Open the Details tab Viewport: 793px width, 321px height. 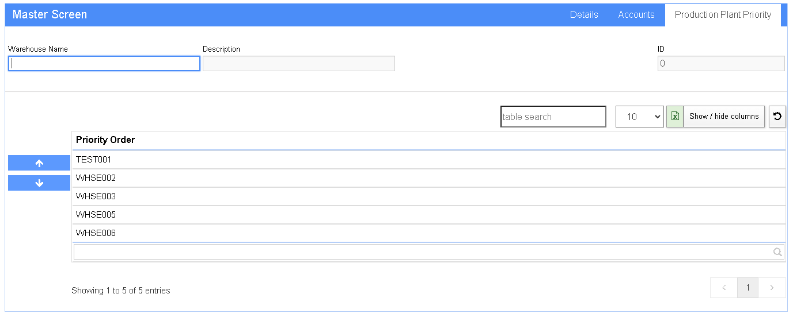tap(584, 15)
